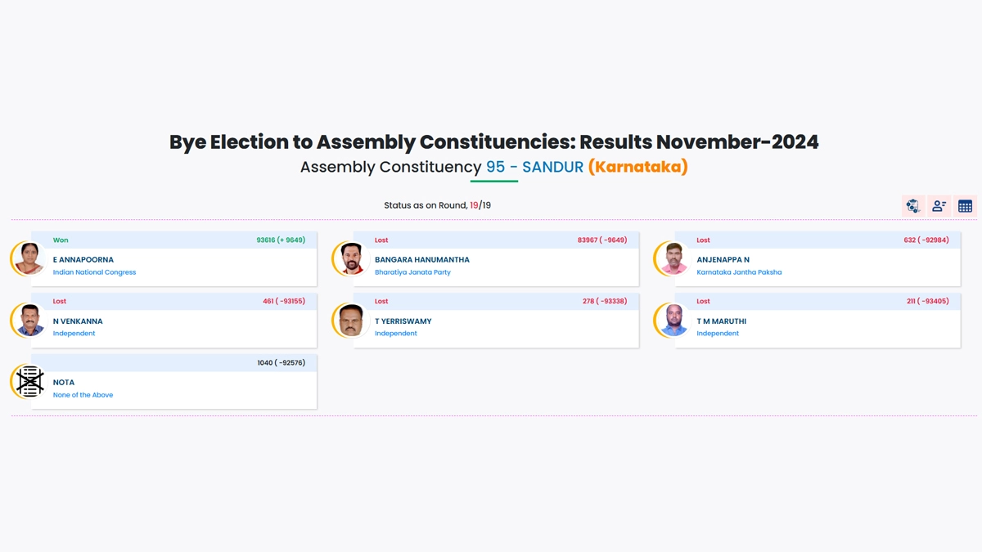Click N Venkanna's candidate photo
This screenshot has width=982, height=552.
coord(29,321)
